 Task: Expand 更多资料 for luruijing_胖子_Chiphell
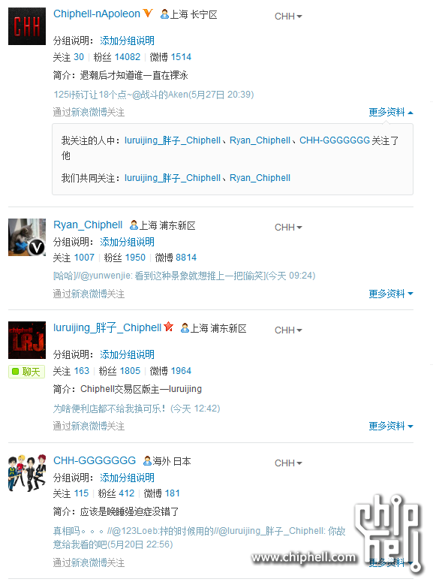click(x=390, y=426)
